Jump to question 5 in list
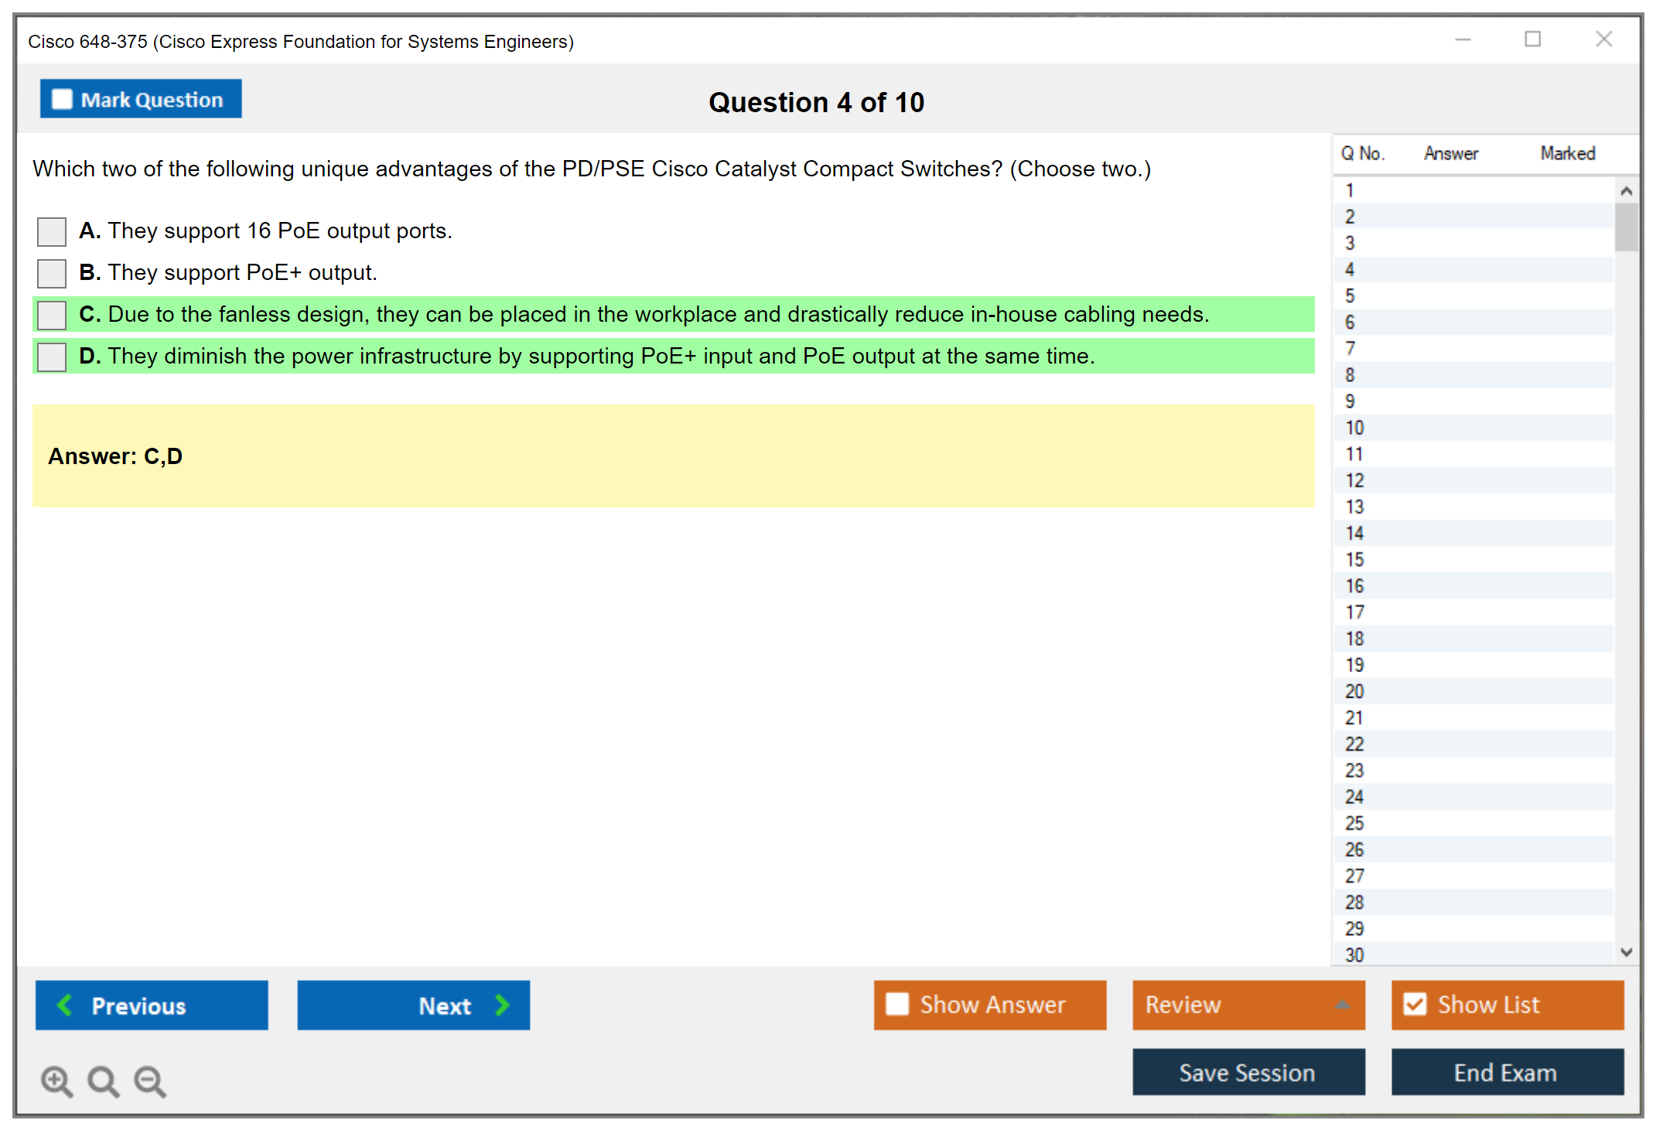 pyautogui.click(x=1350, y=296)
